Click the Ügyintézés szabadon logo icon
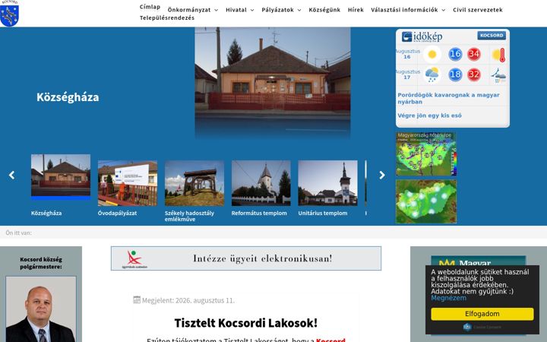 (134, 260)
